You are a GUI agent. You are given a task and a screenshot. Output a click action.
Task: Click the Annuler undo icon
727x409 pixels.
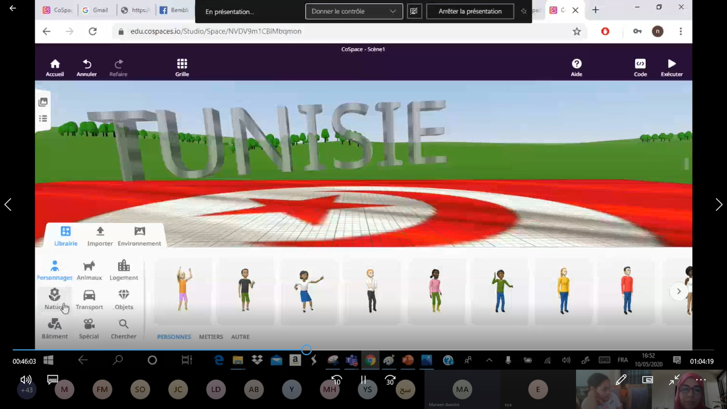[x=87, y=67]
